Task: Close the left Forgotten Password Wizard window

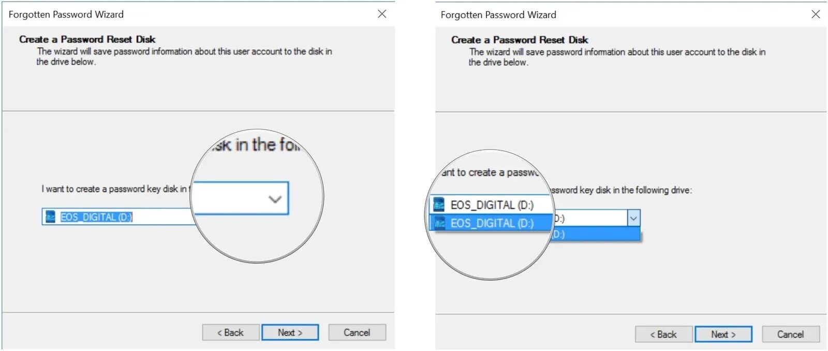Action: tap(382, 14)
